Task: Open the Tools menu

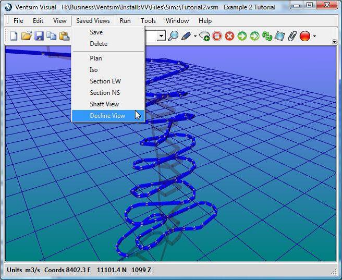Action: [x=148, y=21]
